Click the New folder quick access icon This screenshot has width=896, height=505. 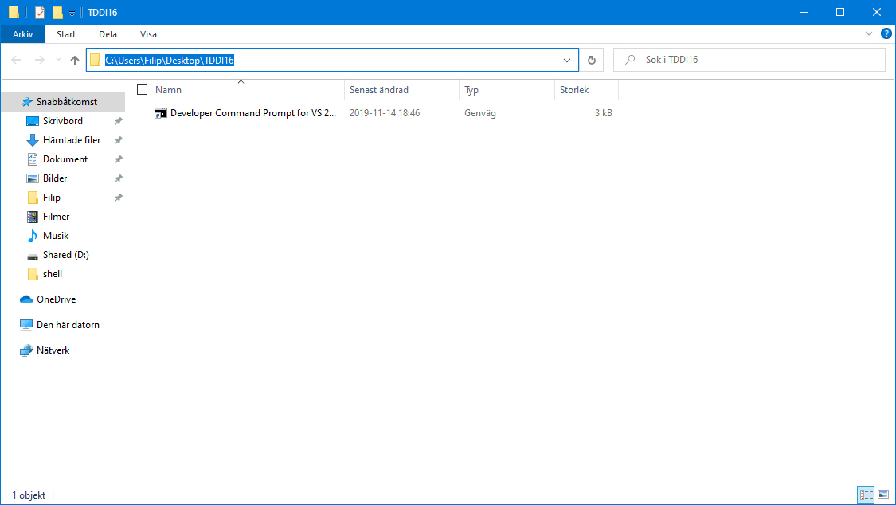[x=57, y=12]
